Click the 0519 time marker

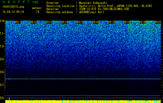[142, 22]
